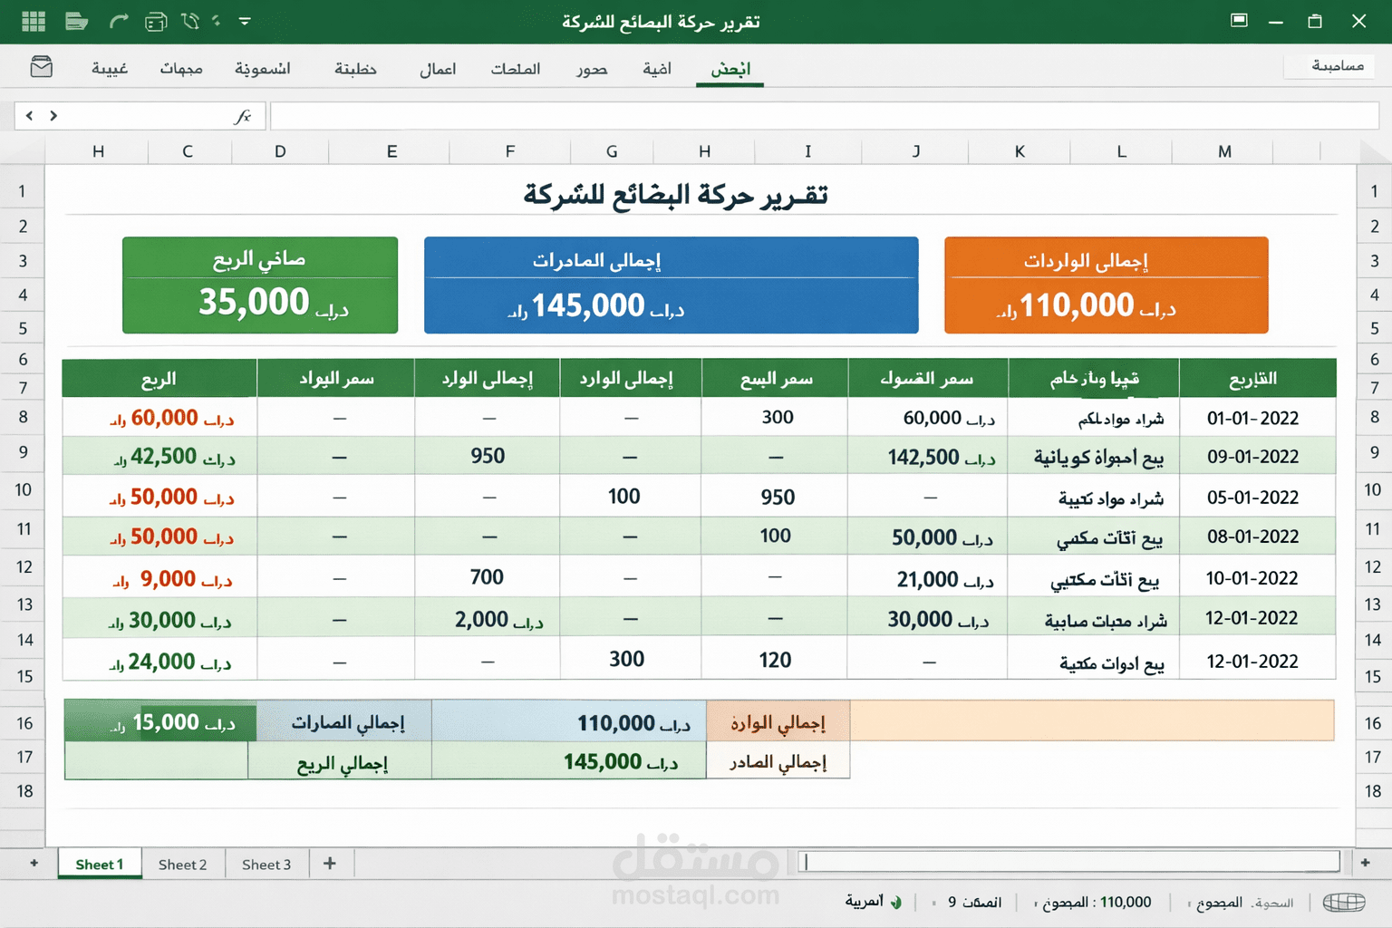Switch to Sheet 3 tab

(266, 864)
